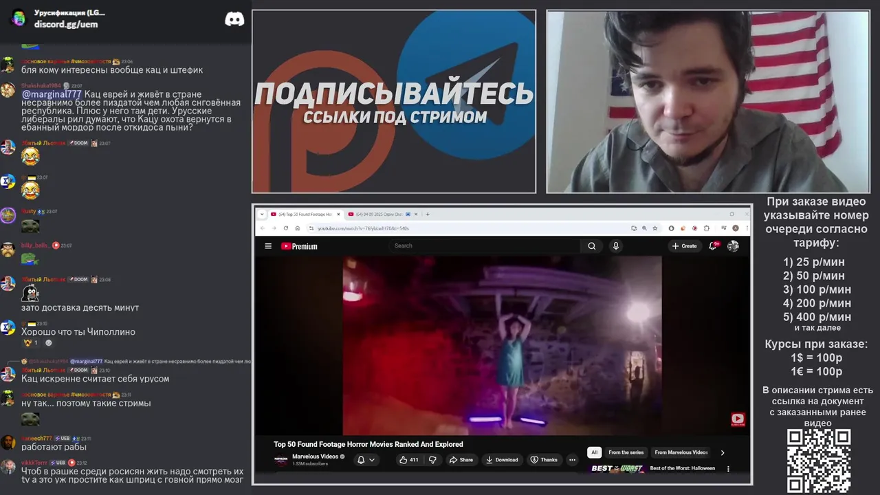Viewport: 880px width, 495px height.
Task: Click message 'зато доставка десять минут'
Action: 80,307
